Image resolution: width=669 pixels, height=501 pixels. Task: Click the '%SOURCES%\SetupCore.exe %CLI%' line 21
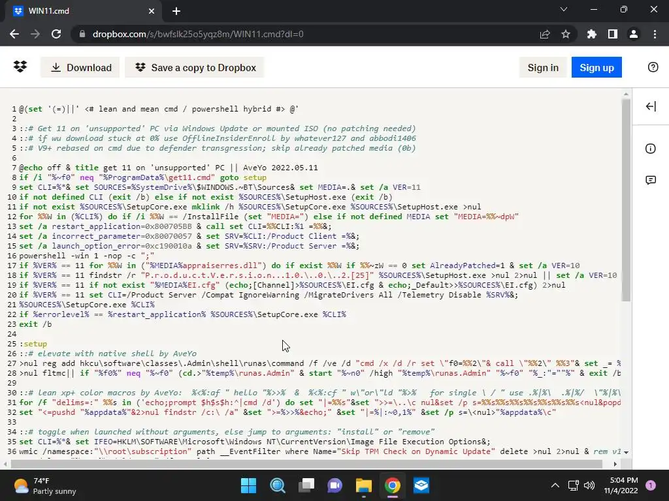tap(87, 305)
